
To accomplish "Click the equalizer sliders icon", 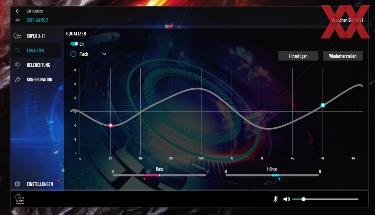I will 18,50.
